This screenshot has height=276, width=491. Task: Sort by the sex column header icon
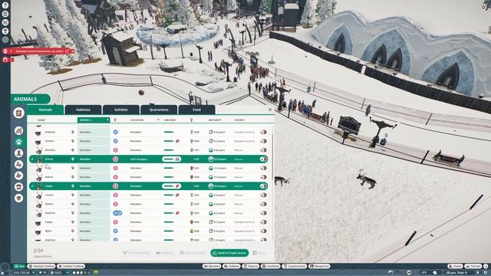click(x=115, y=120)
